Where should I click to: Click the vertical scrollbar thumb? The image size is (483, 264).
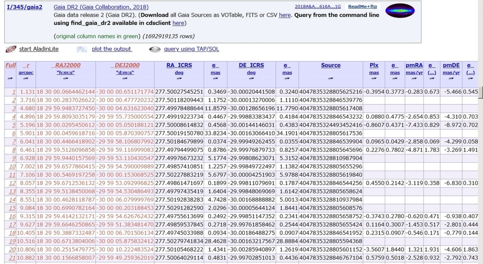click(480, 92)
